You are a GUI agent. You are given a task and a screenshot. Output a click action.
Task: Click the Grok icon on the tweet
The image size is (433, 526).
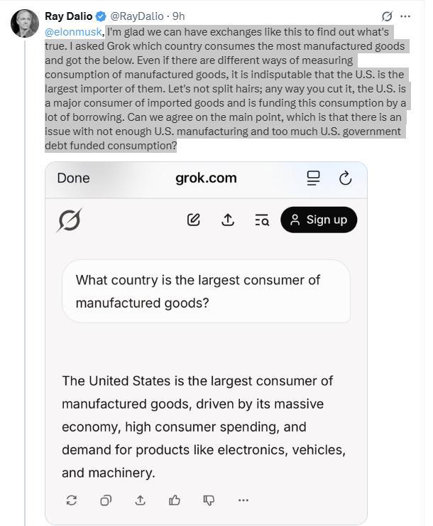coord(387,16)
